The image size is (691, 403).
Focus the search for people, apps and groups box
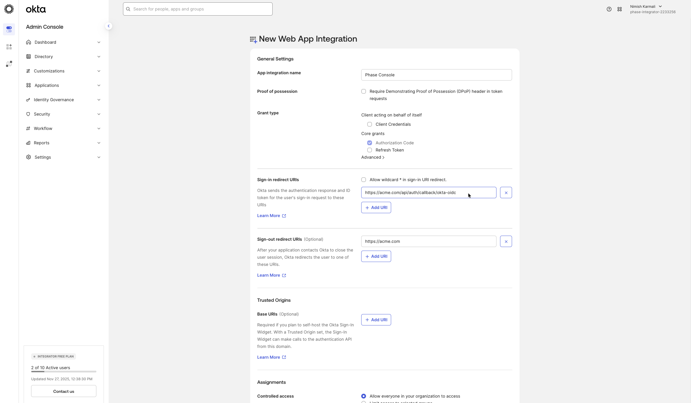coord(198,9)
